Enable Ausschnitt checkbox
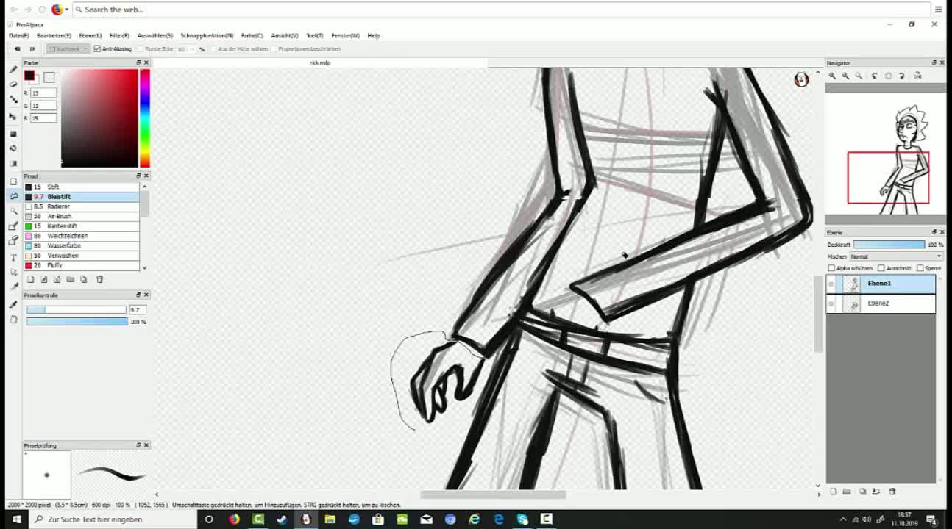Viewport: 952px width, 529px height. [x=881, y=268]
